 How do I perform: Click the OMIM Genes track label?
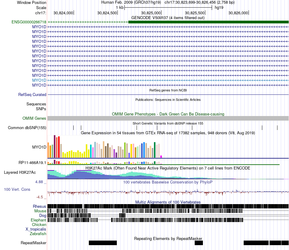pos(34,118)
